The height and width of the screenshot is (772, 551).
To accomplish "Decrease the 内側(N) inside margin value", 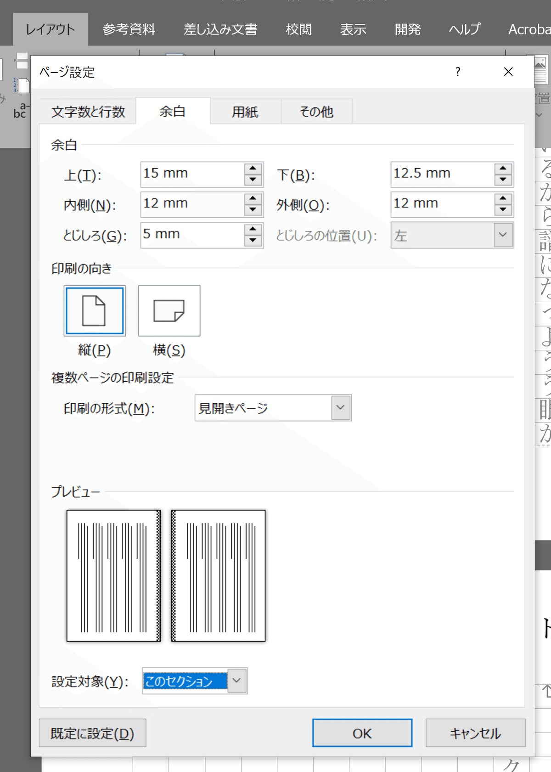I will coord(253,210).
